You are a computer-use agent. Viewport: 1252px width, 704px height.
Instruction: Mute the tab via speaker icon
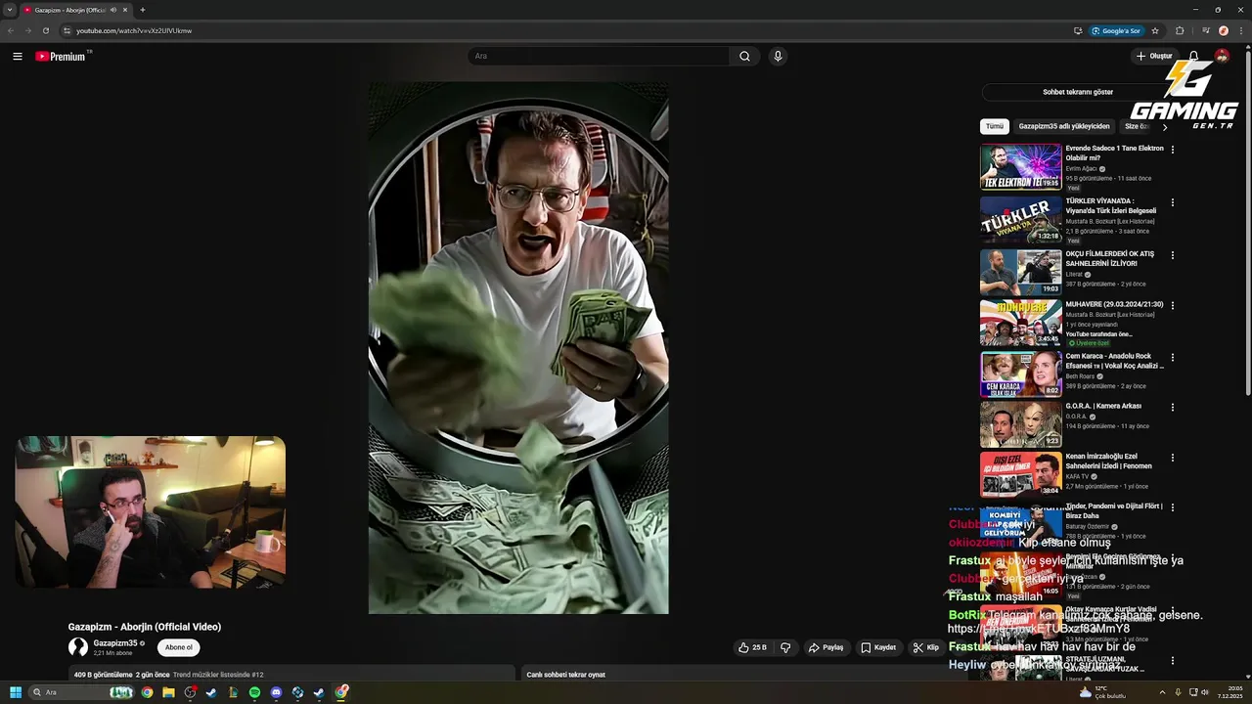pos(113,10)
